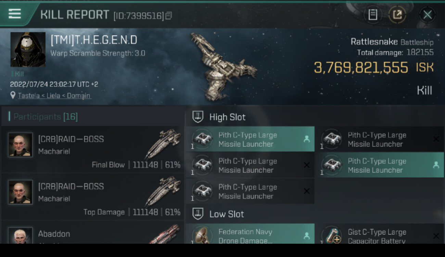Select RAID-BOSS Top Damage participant entry

click(x=92, y=197)
